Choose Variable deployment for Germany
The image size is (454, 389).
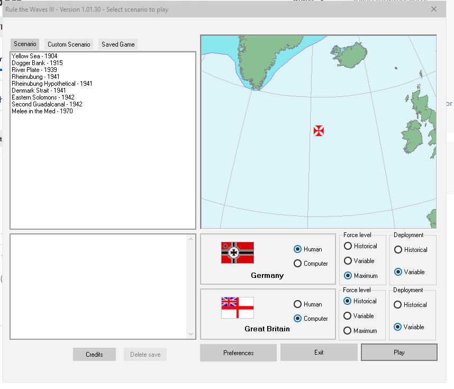tap(410, 272)
